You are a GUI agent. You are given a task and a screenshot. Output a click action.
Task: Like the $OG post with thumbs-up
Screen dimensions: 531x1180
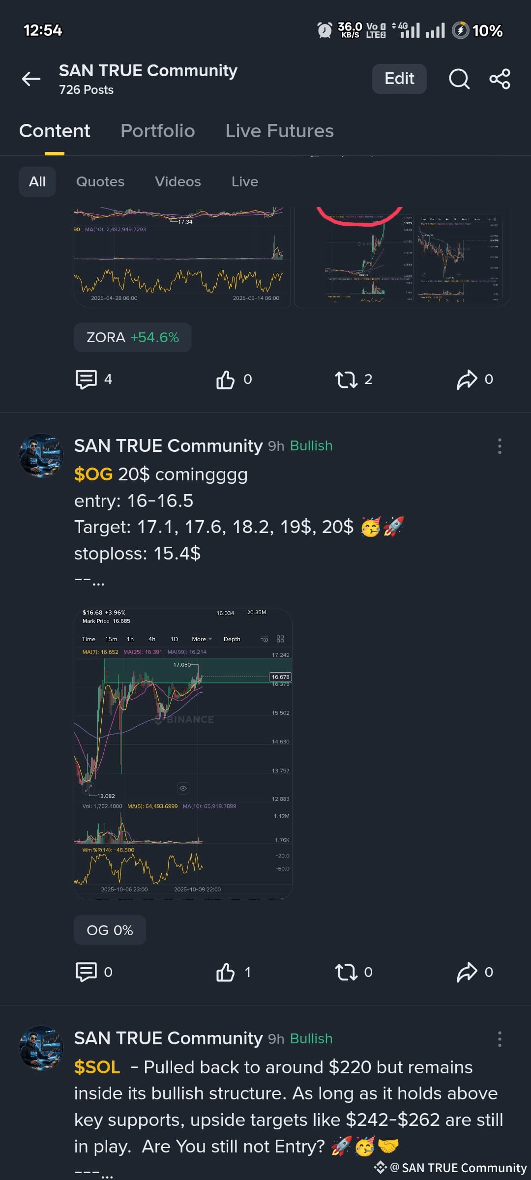[226, 972]
